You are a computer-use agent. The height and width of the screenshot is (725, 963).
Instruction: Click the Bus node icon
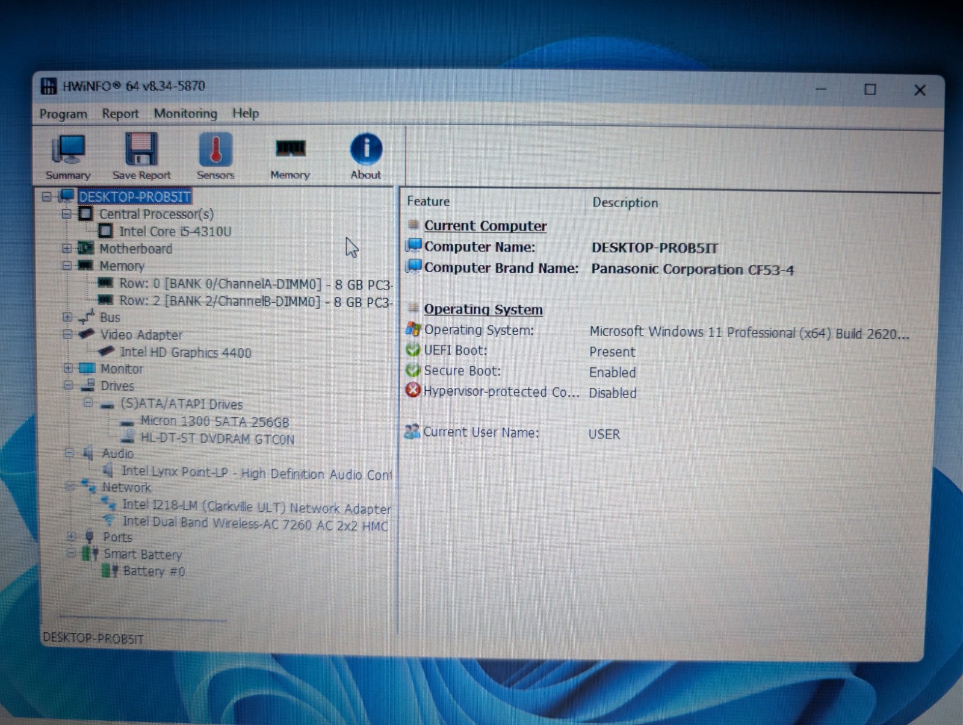[x=87, y=317]
